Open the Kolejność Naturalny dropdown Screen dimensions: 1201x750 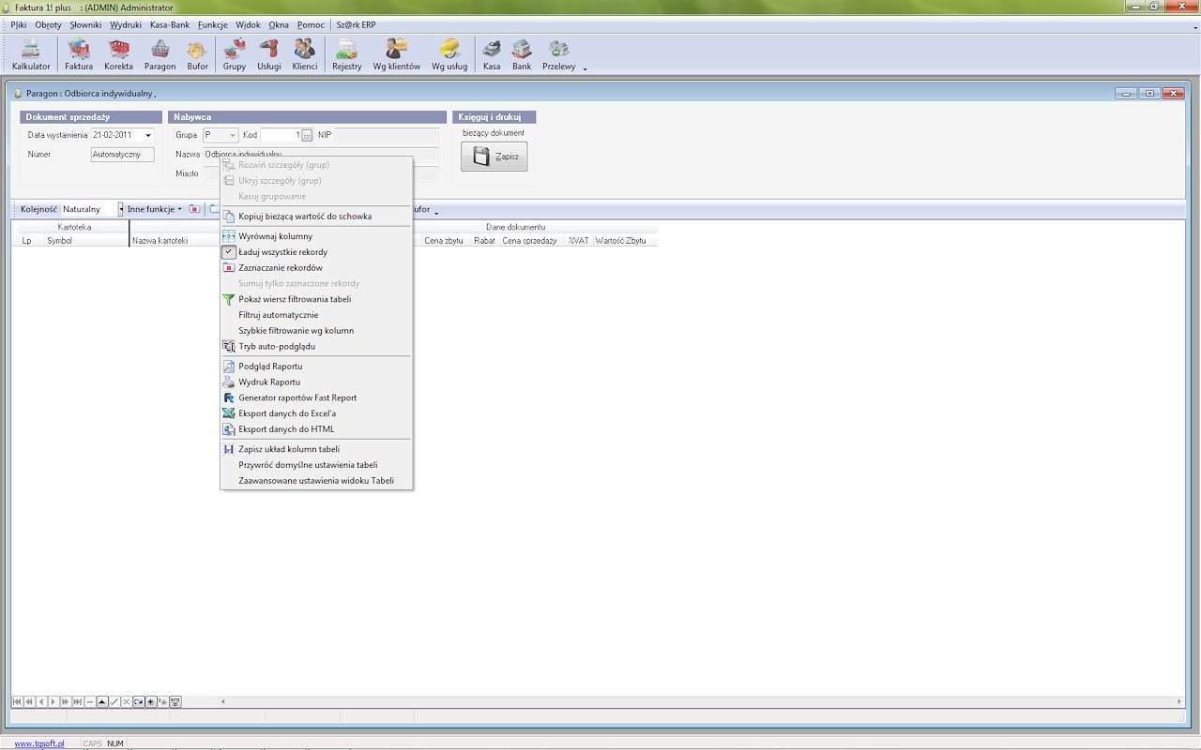point(120,209)
